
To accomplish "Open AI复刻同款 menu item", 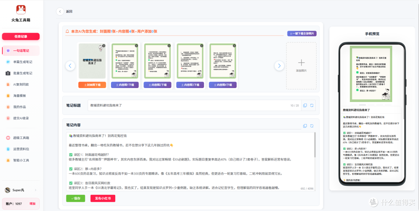I will click(x=21, y=85).
